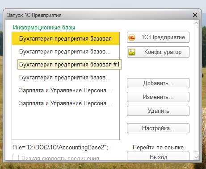The width and height of the screenshot is (206, 169).
Task: Click Удалить to remove the selected base
Action: tap(158, 111)
